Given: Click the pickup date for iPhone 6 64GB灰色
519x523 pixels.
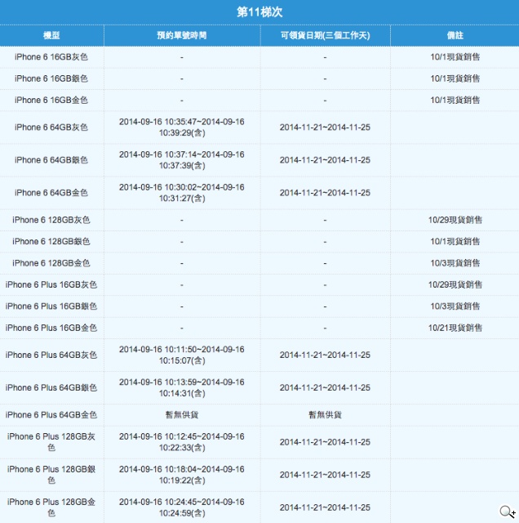Looking at the screenshot, I should [x=325, y=127].
